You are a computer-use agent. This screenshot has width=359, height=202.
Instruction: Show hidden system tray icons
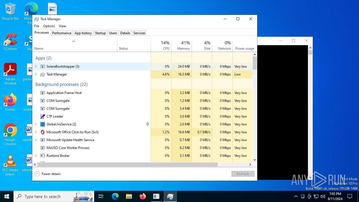pyautogui.click(x=296, y=196)
